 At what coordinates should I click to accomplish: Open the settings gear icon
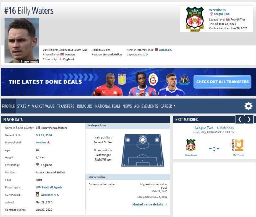[248, 106]
